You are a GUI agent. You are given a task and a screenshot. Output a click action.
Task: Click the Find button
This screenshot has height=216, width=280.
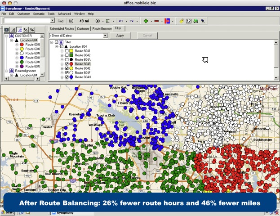61,21
